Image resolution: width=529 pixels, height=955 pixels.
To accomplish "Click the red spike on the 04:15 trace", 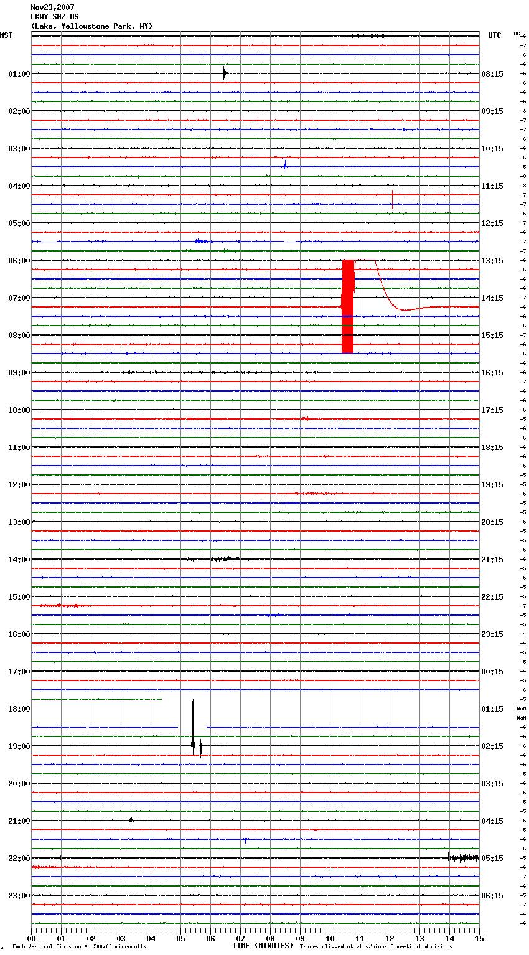I will 392,198.
